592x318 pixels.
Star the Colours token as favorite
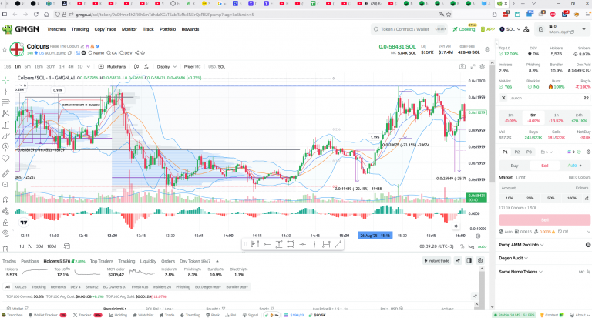(x=5, y=49)
